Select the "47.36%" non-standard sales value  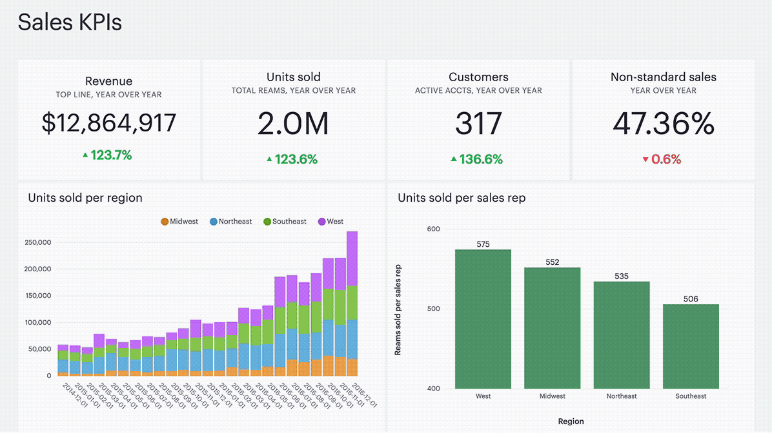click(x=663, y=123)
